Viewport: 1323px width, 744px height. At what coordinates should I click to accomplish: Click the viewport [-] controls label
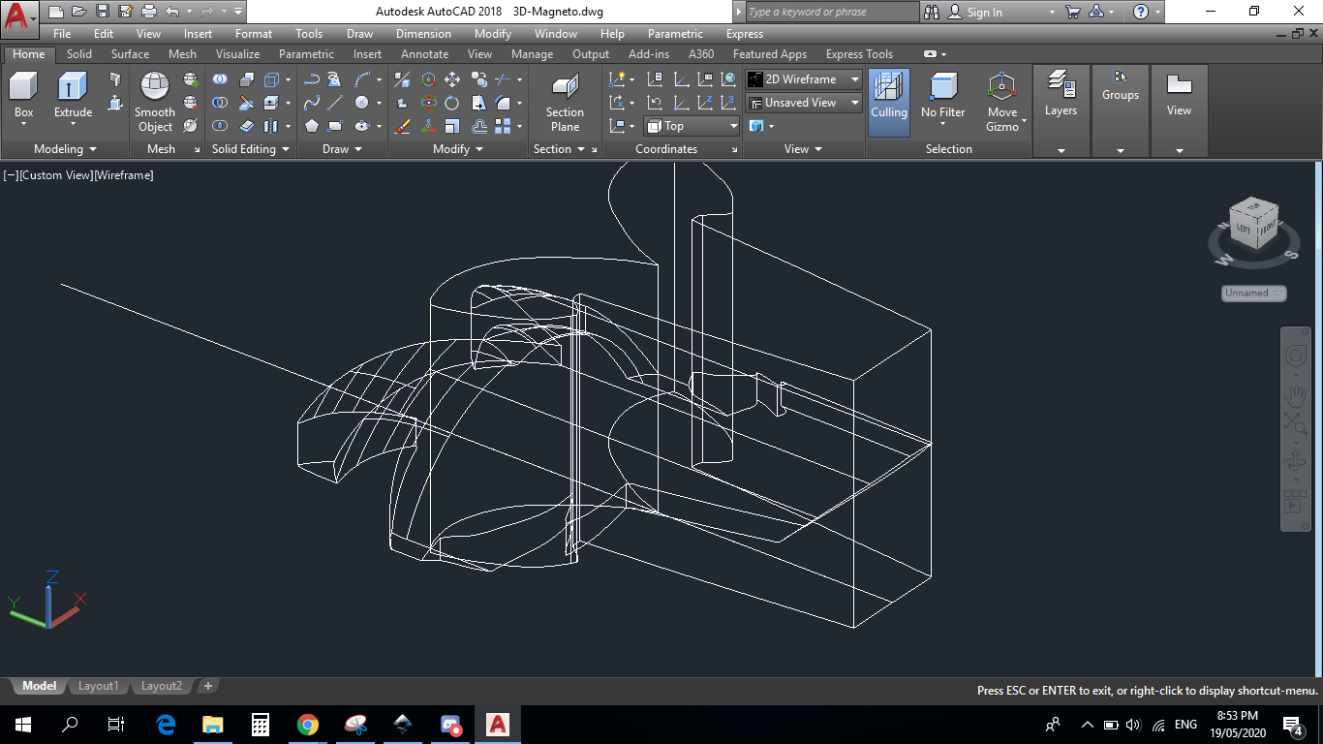11,175
